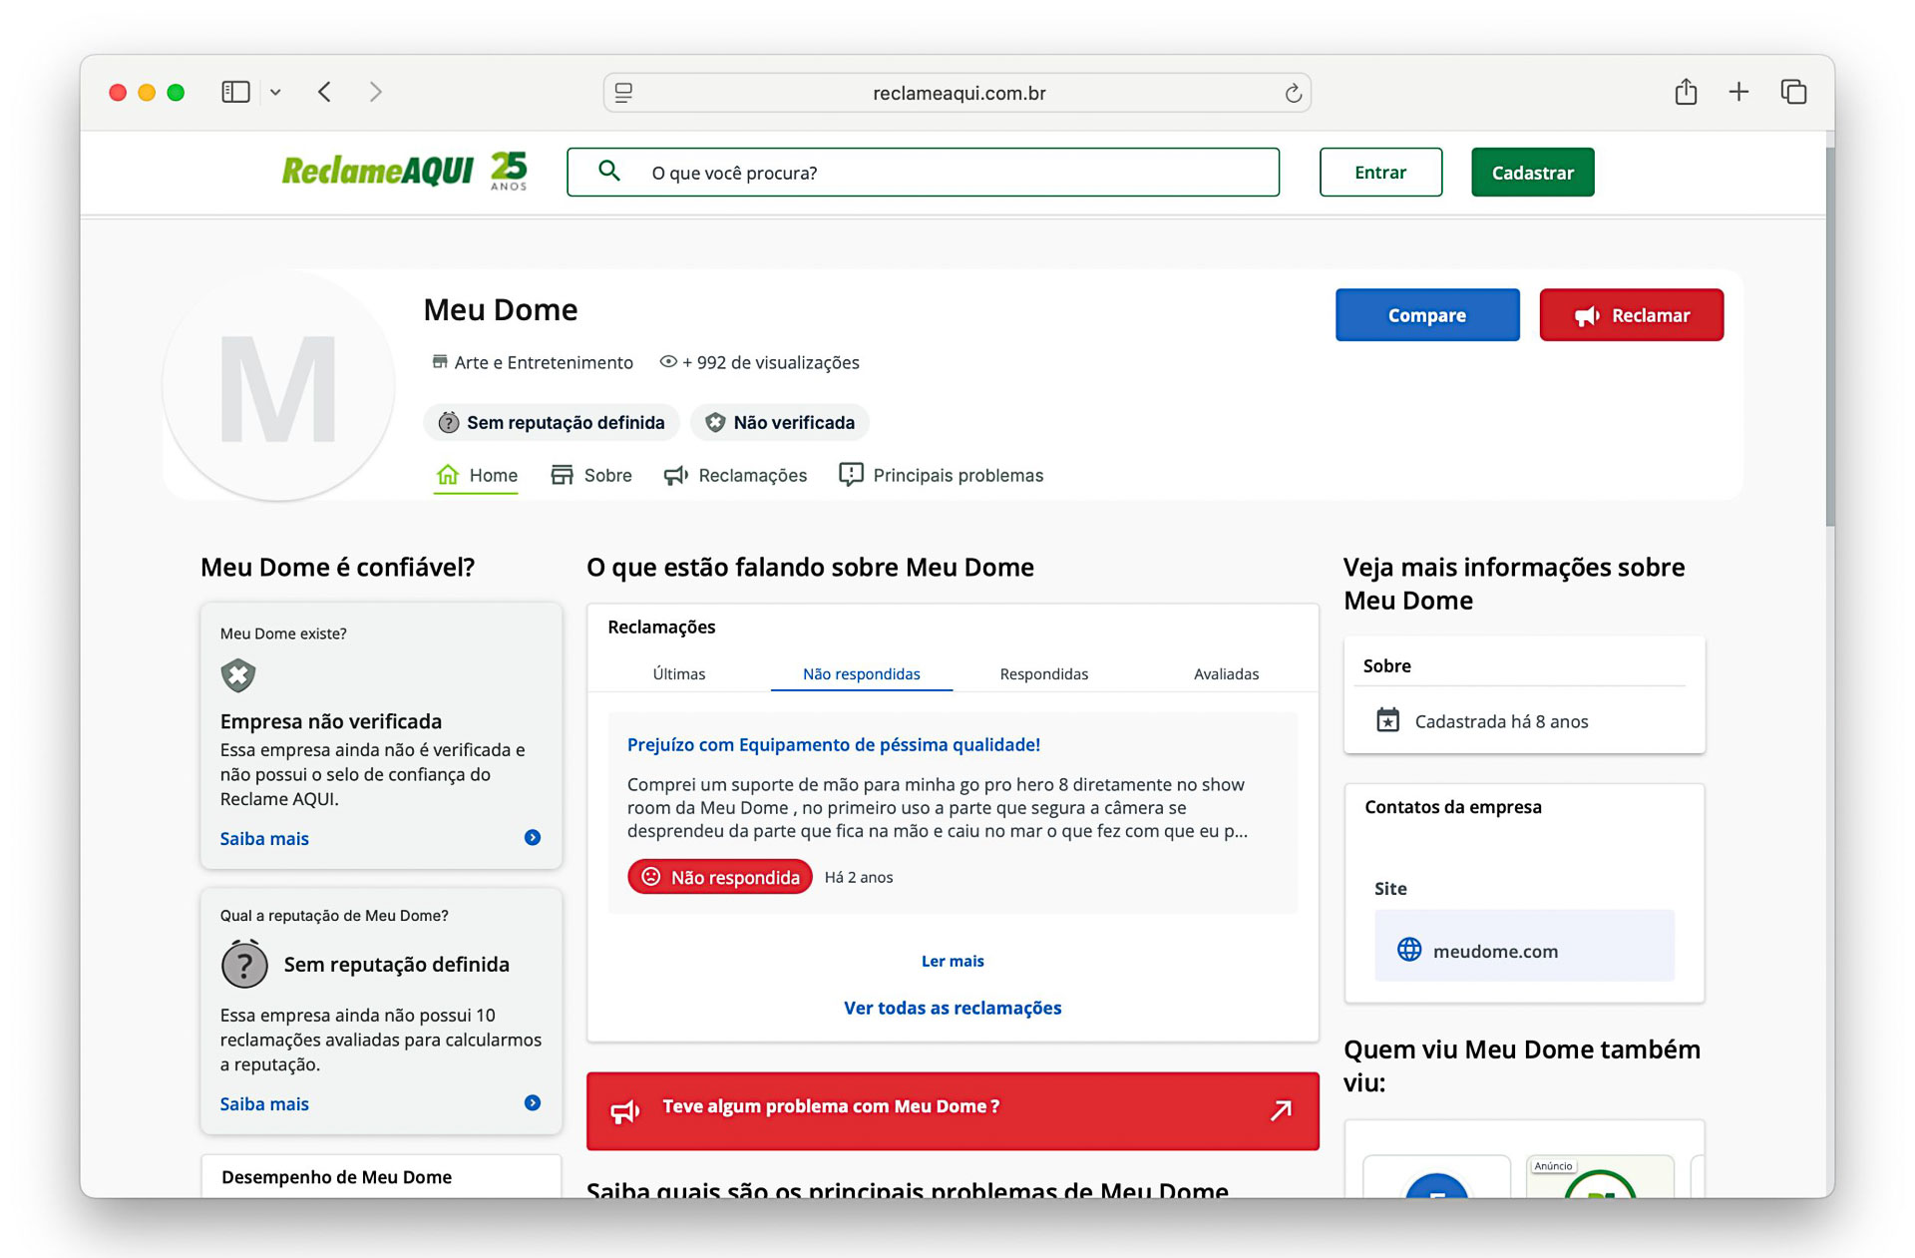Open complaint 'Prejuízo com Equipamento de péssima qualidade!'
Viewport: 1915px width, 1258px height.
pos(834,745)
